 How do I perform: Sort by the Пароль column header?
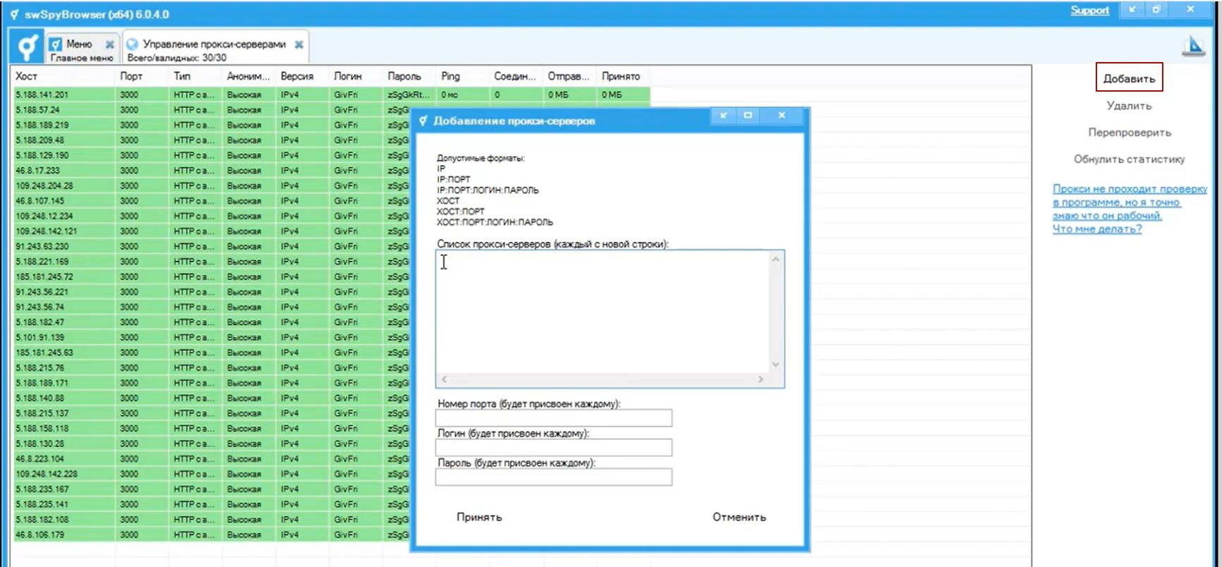[x=409, y=76]
